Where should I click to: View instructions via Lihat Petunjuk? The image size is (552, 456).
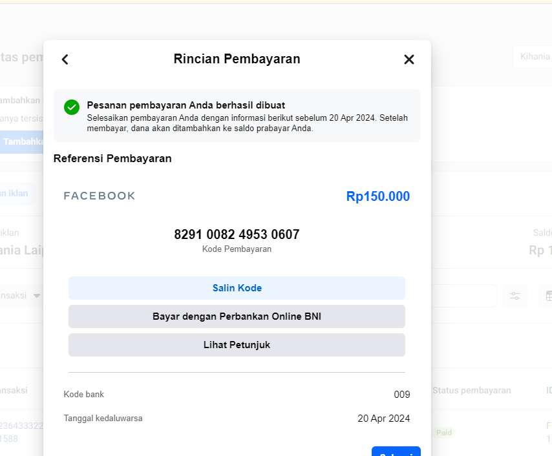(x=237, y=345)
